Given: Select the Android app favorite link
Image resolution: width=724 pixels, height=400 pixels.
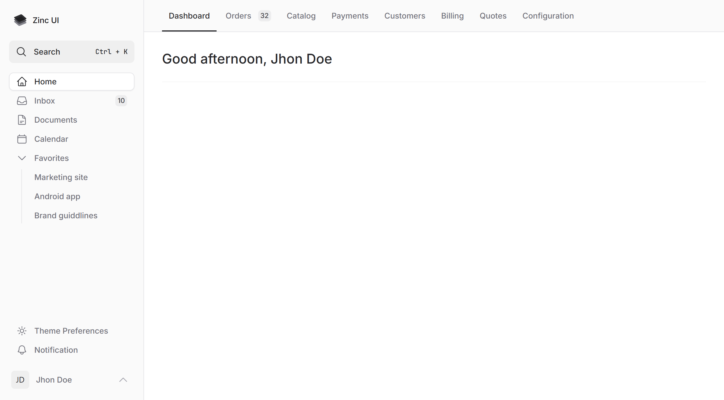Looking at the screenshot, I should pyautogui.click(x=57, y=196).
